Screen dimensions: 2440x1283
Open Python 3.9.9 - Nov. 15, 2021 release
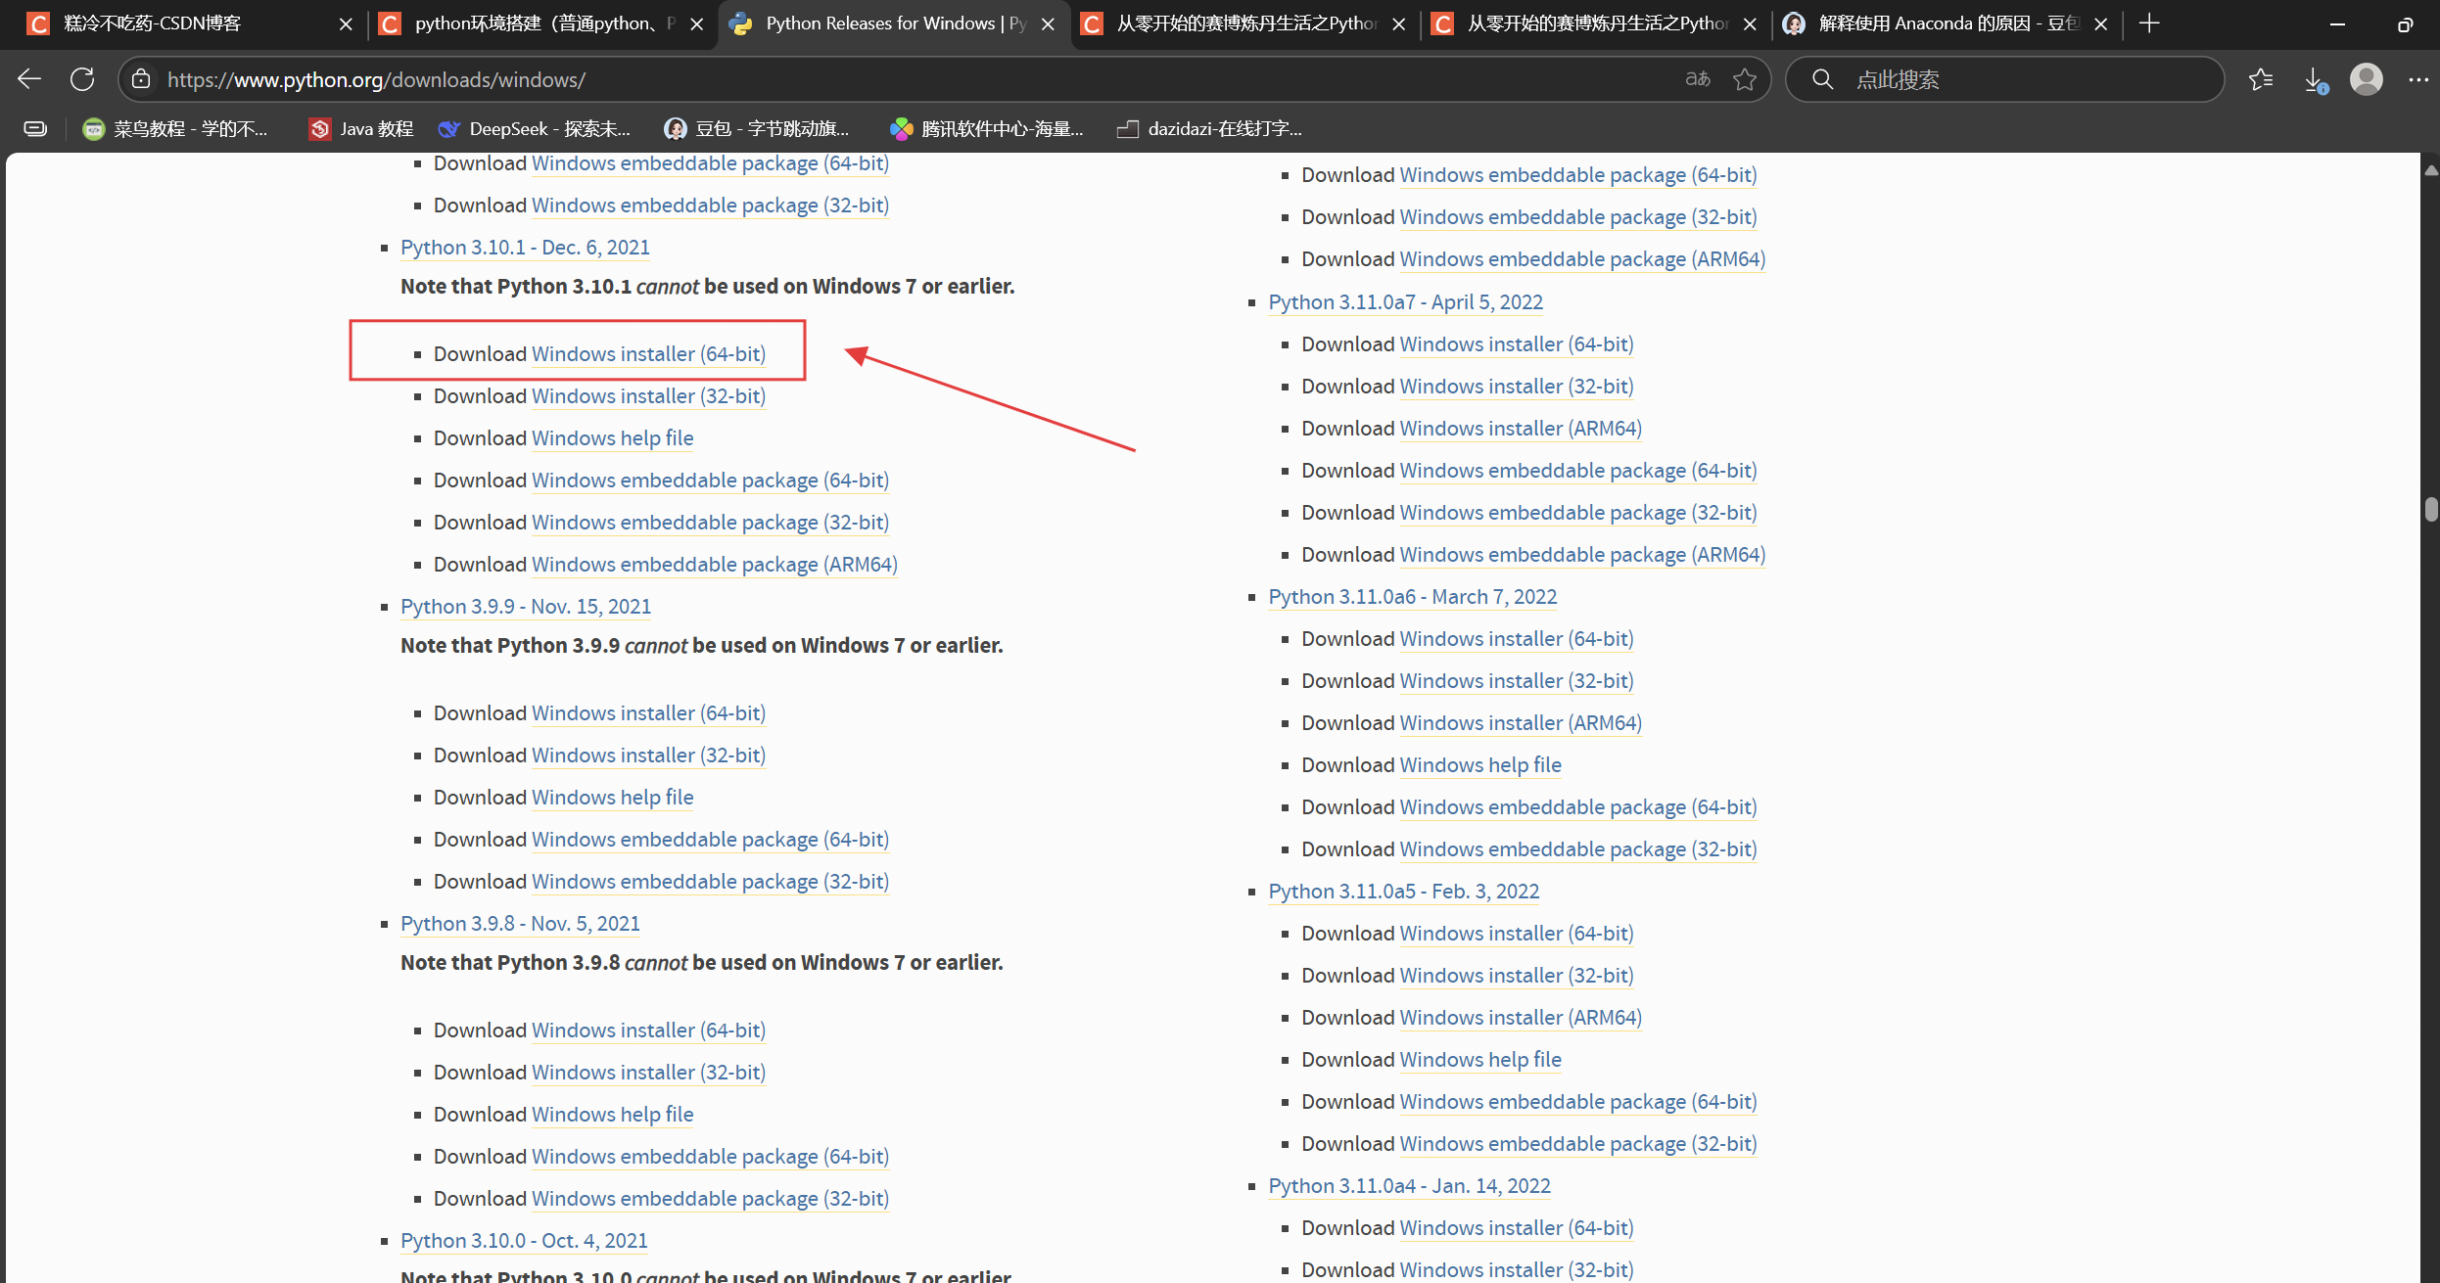(x=526, y=607)
